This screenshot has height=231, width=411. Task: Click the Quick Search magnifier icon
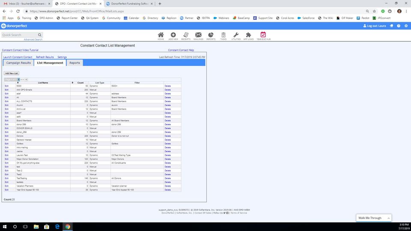click(x=39, y=35)
